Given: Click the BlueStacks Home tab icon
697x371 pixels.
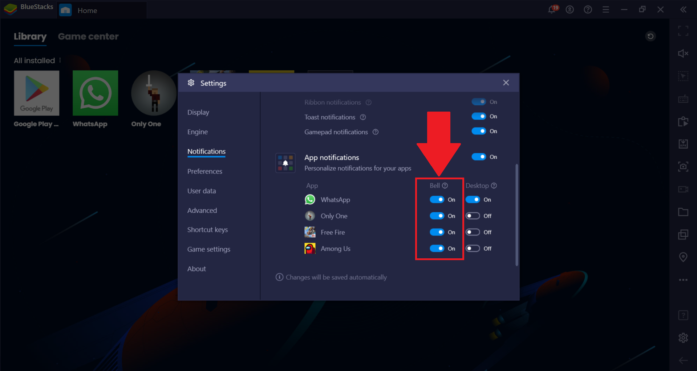Looking at the screenshot, I should click(x=65, y=10).
